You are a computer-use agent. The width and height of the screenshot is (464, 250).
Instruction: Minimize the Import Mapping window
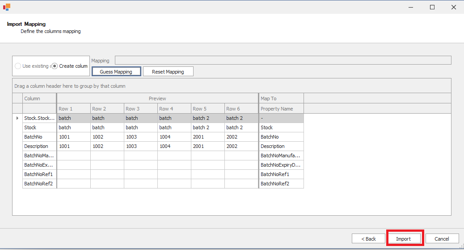pos(411,7)
